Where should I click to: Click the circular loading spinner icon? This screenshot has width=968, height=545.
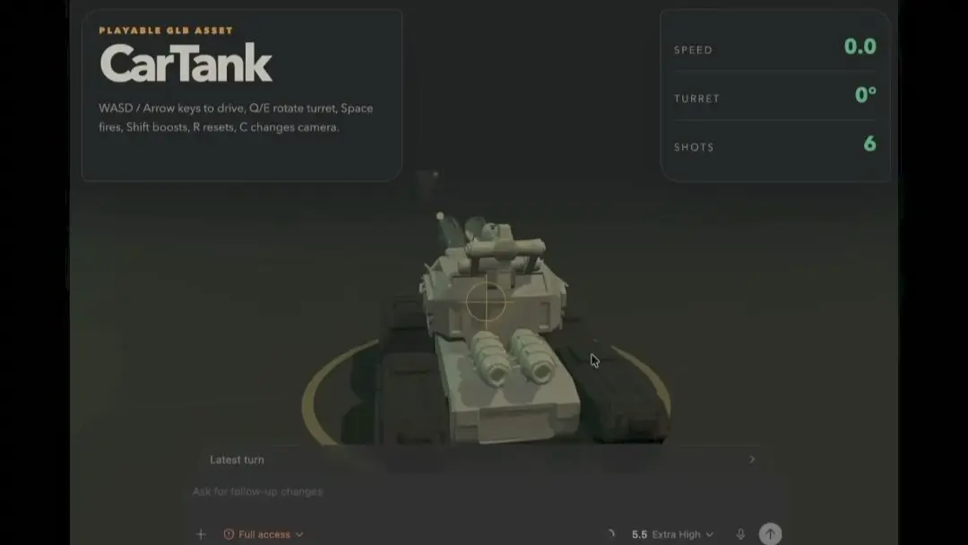610,534
